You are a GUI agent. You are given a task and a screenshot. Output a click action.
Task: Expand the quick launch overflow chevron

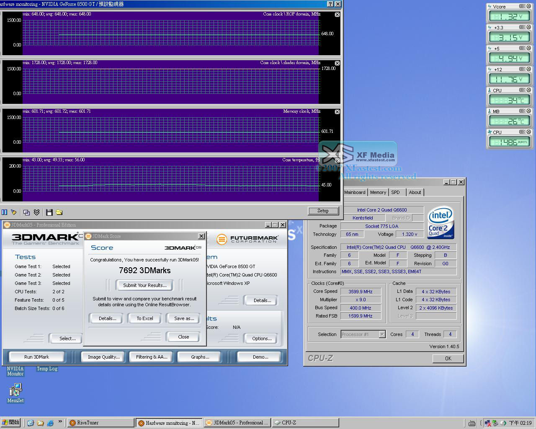(60, 422)
